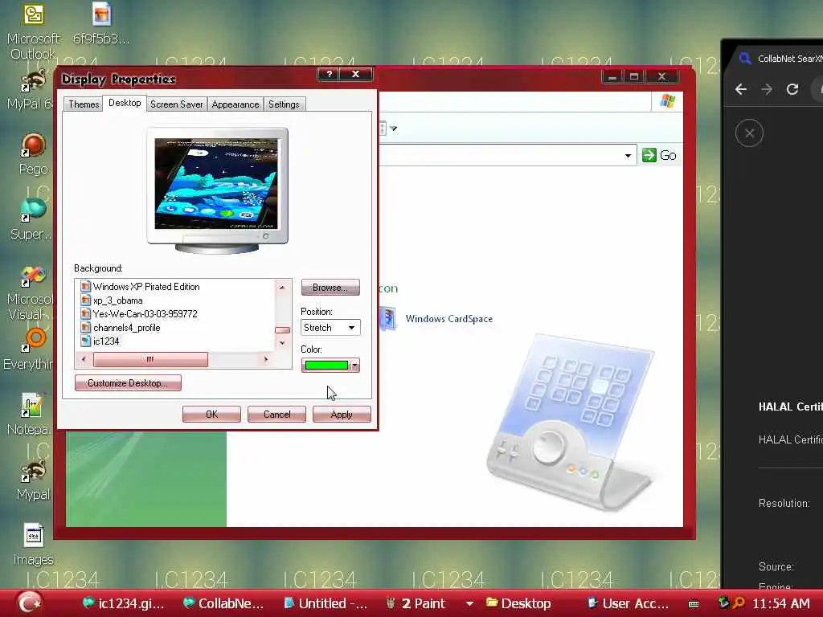Open the Windows CardSpace link

tap(448, 318)
